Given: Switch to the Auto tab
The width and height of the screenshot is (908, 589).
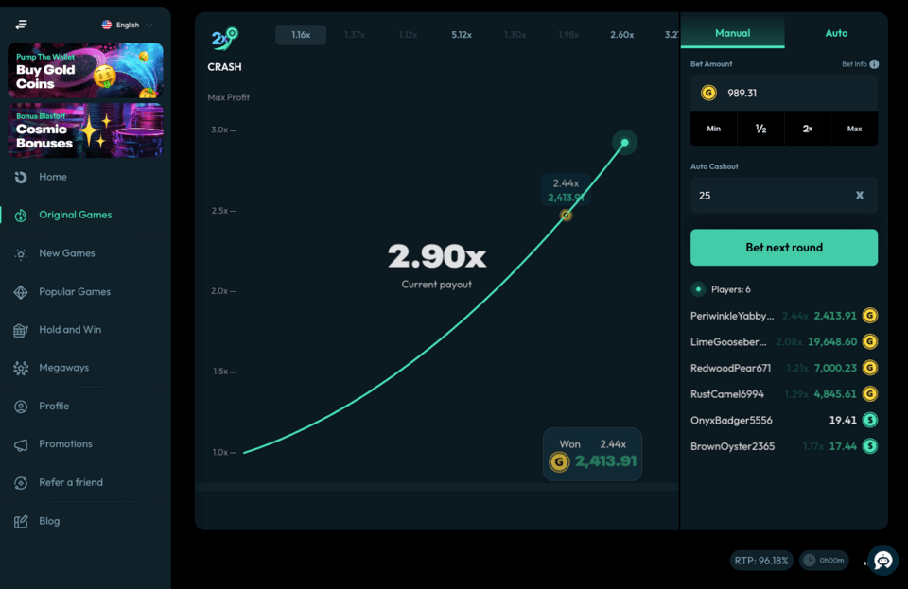Looking at the screenshot, I should tap(836, 33).
